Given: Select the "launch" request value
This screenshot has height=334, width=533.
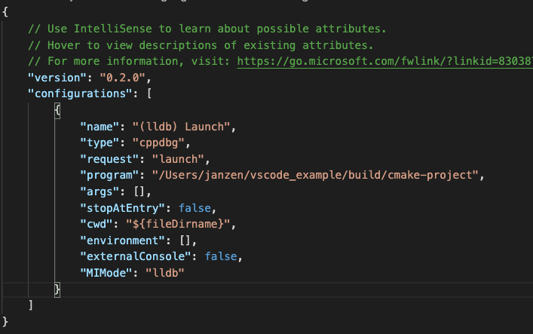Looking at the screenshot, I should 178,159.
